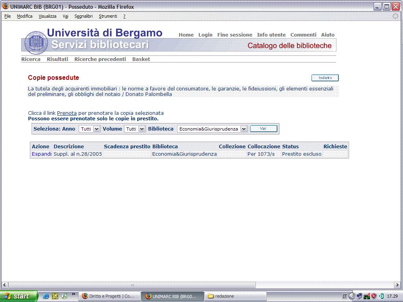Viewport: 403px width, 302px height.
Task: Switch to the Ricerche precedenti tab
Action: click(100, 59)
